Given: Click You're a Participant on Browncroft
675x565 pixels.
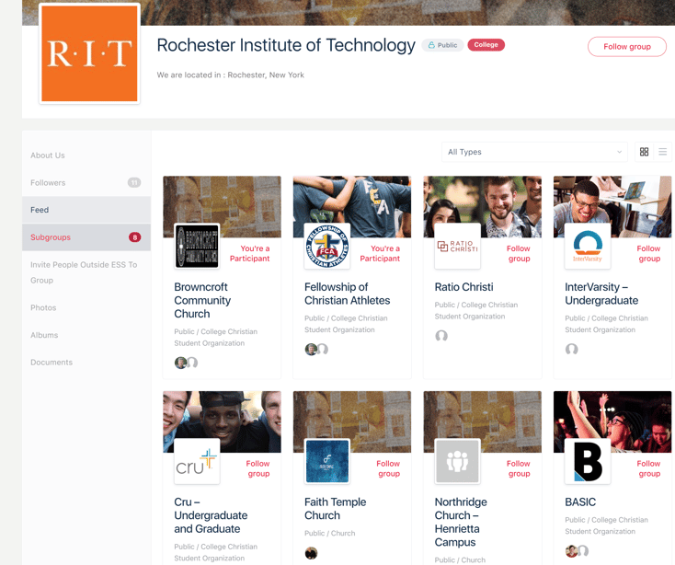Looking at the screenshot, I should [x=250, y=254].
